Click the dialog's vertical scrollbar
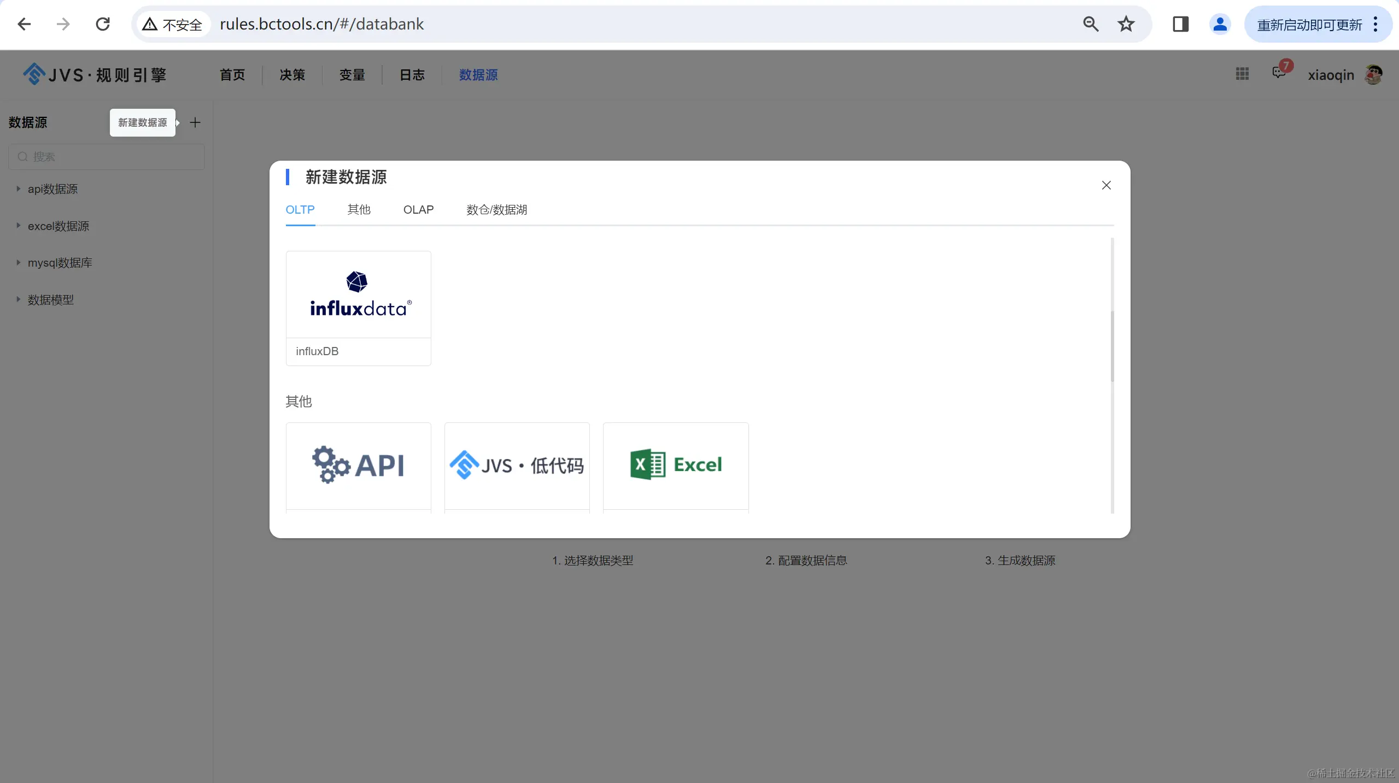Viewport: 1399px width, 783px height. pos(1112,346)
